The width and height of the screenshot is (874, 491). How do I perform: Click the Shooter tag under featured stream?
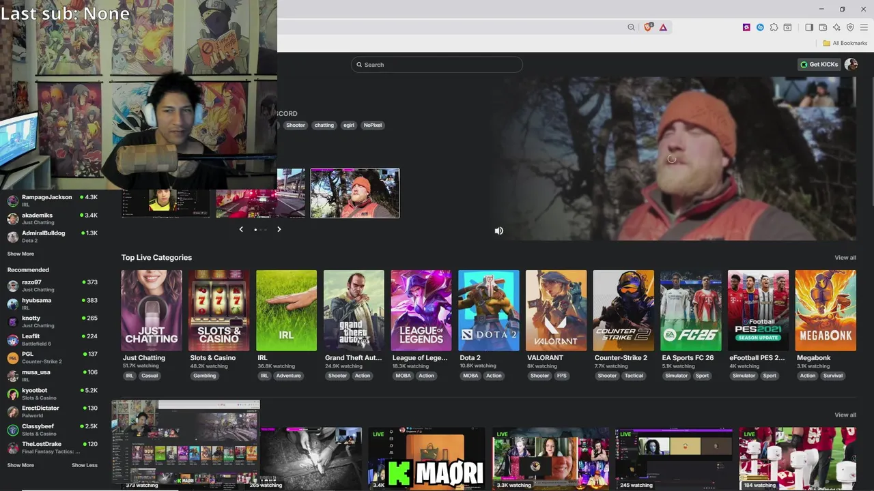pyautogui.click(x=296, y=125)
